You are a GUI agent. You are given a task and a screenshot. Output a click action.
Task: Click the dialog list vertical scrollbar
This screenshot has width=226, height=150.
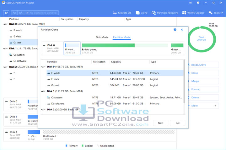[184, 82]
